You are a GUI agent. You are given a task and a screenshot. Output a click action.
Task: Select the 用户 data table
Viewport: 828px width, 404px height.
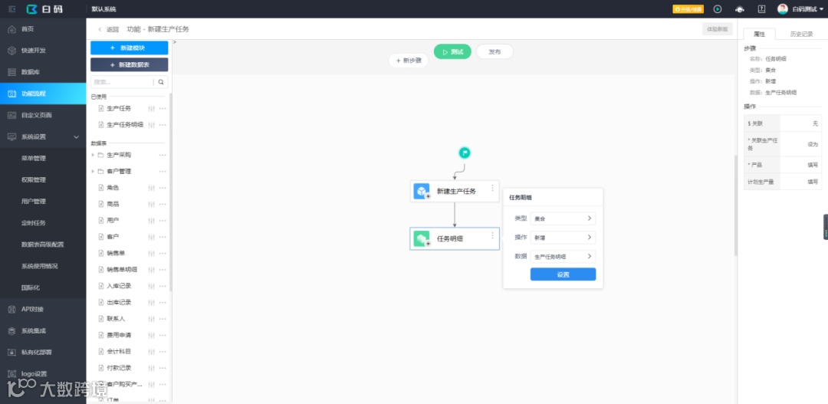tap(113, 220)
